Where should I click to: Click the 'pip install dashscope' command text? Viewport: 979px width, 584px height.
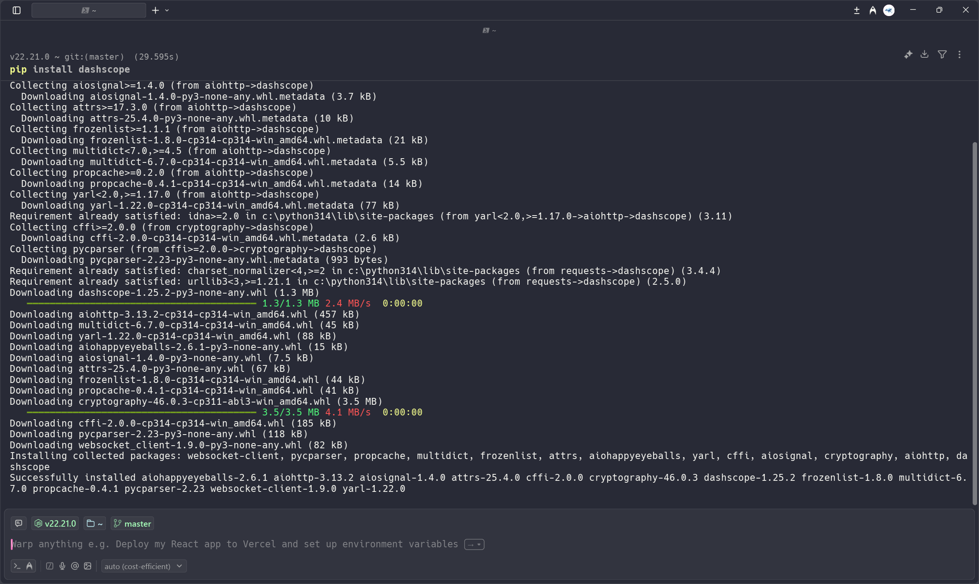pos(70,69)
